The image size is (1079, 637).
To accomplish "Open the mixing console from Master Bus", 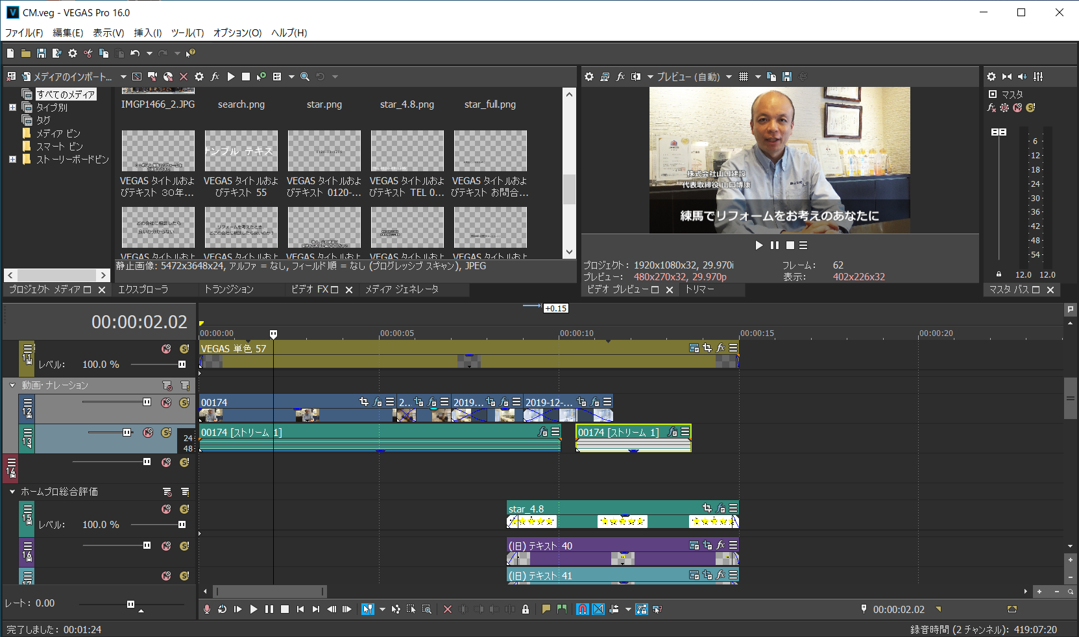I will pyautogui.click(x=1038, y=77).
